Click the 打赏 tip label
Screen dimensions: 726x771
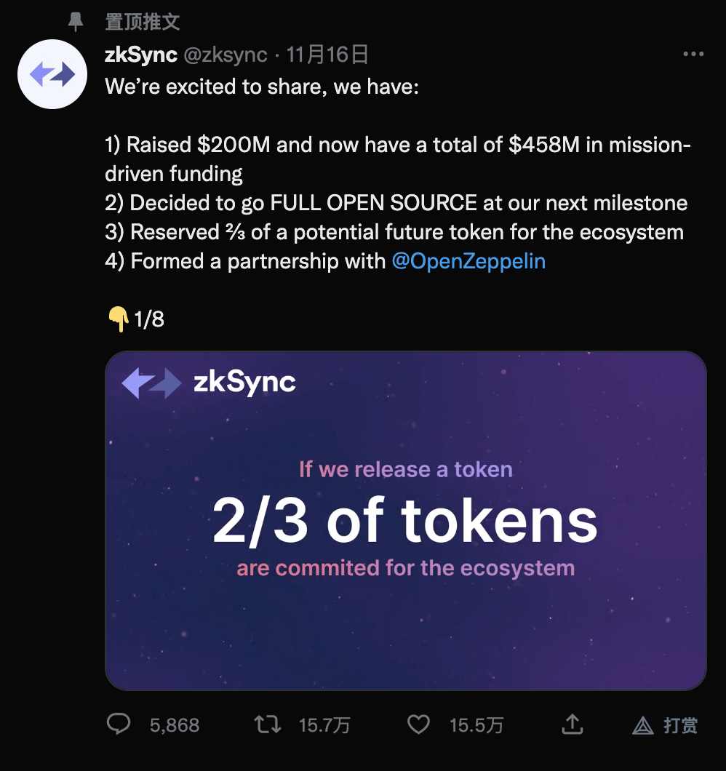[x=680, y=724]
